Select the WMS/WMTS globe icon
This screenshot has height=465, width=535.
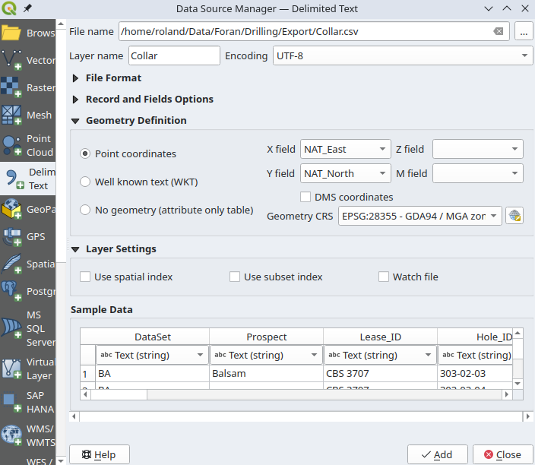point(11,435)
